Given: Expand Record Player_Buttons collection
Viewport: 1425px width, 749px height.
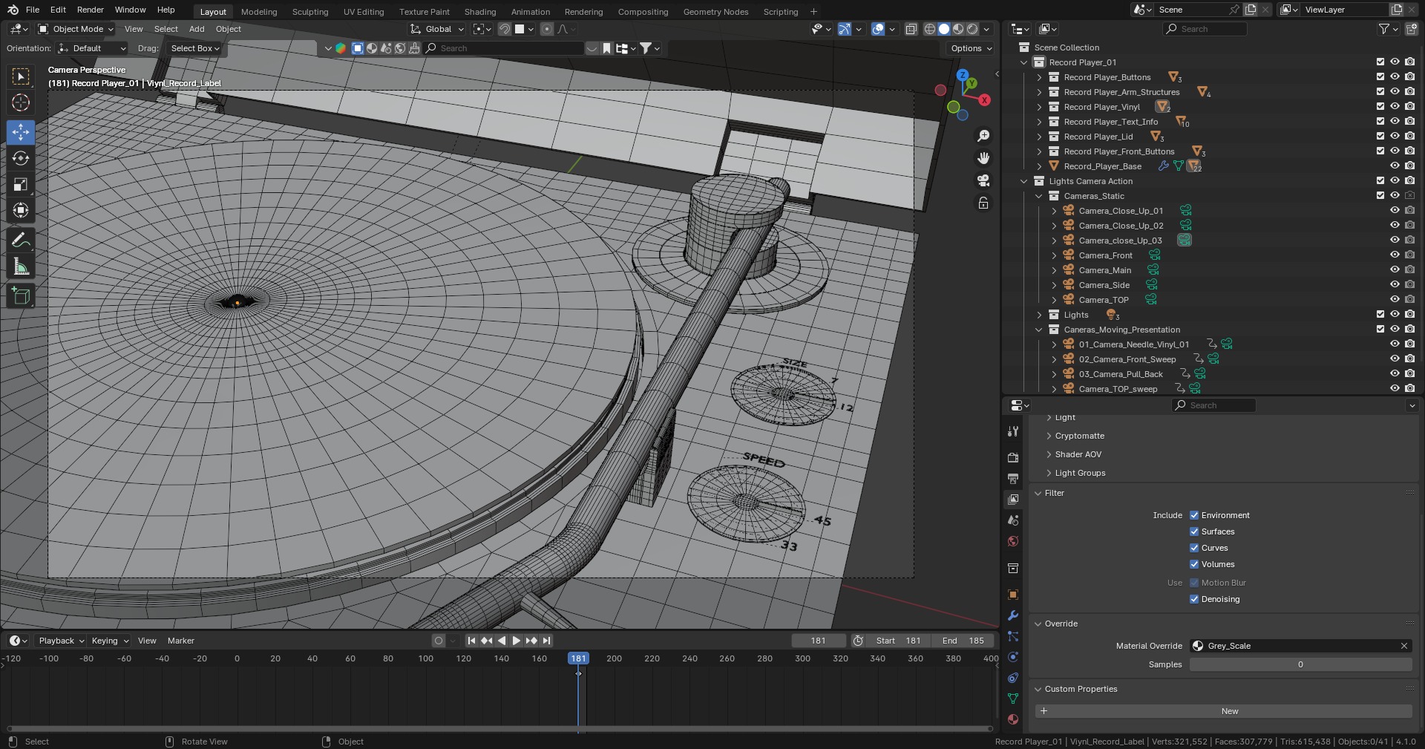Looking at the screenshot, I should click(x=1039, y=77).
